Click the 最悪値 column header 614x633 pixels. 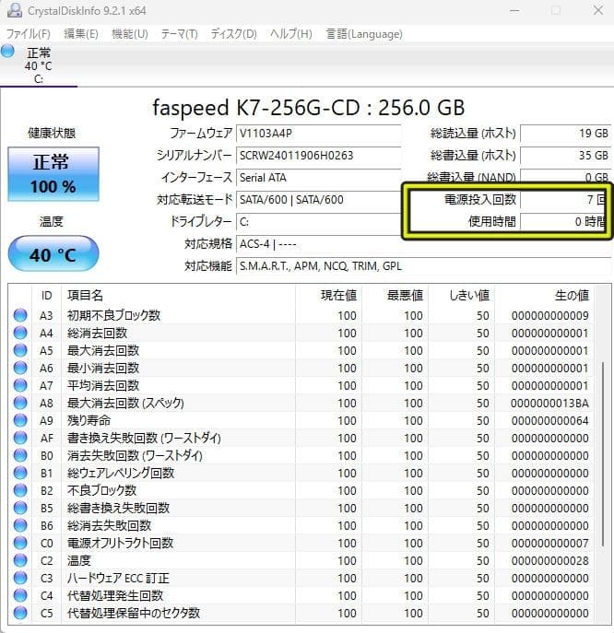coord(396,296)
